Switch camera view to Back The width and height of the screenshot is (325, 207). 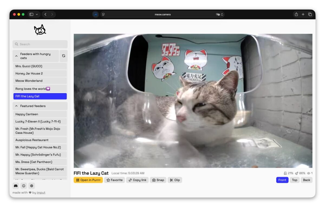click(x=307, y=180)
